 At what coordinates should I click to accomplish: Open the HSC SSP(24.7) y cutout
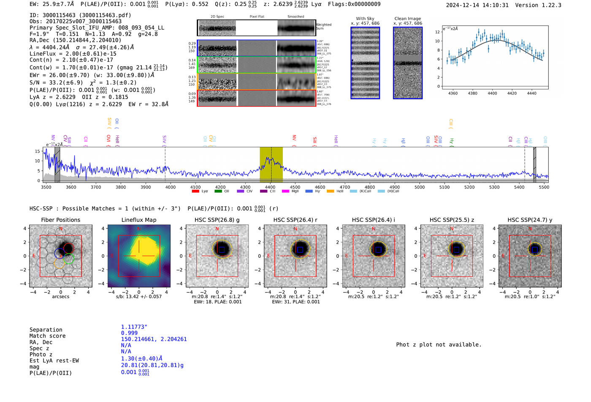pyautogui.click(x=530, y=256)
